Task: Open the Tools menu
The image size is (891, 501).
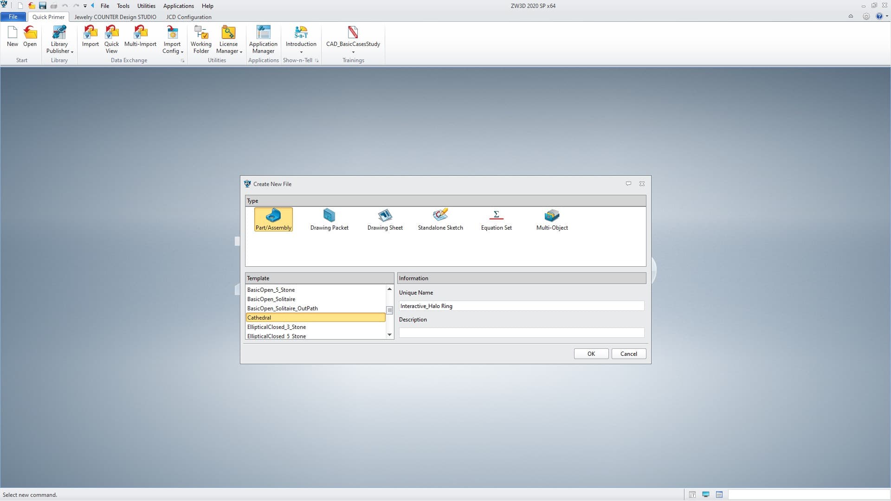Action: (123, 6)
